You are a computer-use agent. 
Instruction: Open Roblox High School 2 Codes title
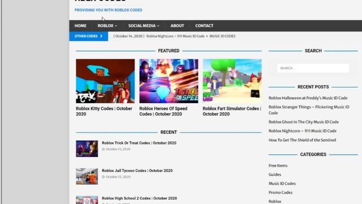[140, 198]
